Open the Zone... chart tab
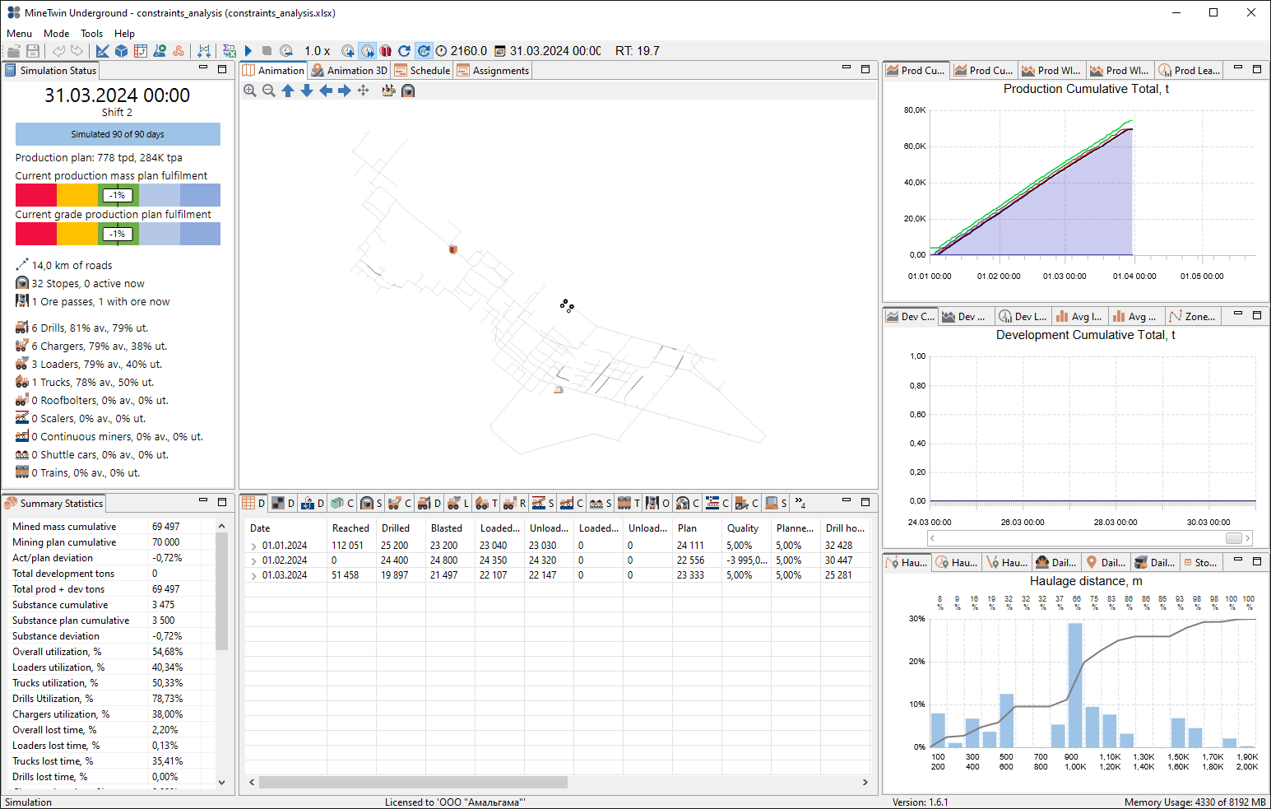 pos(1193,317)
